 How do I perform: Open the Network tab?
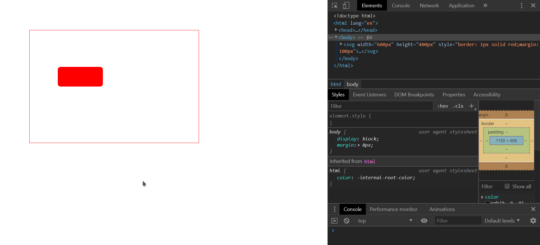429,6
